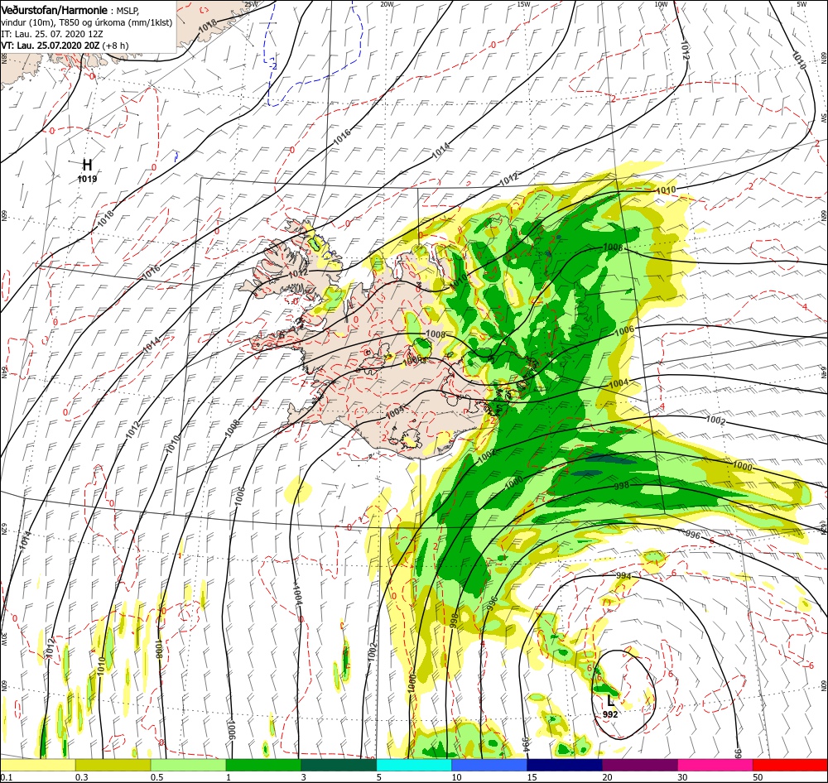Click the '1019' pressure value under H
Screen dimensions: 828x783
87,179
